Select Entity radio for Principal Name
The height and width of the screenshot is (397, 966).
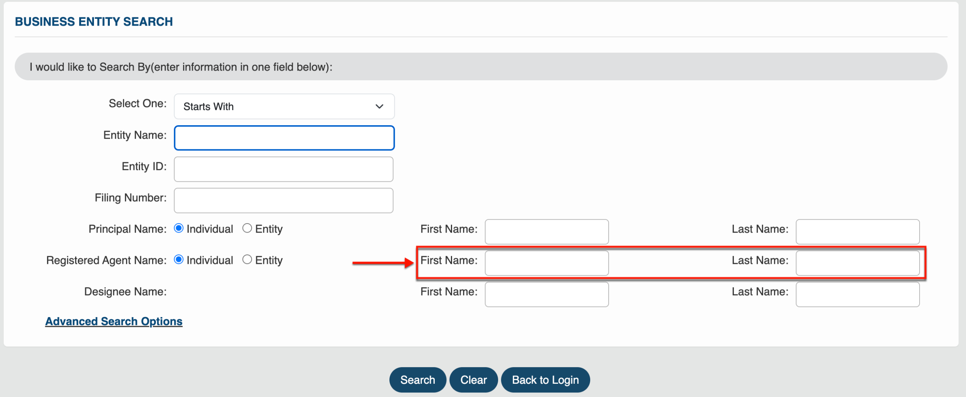point(247,228)
